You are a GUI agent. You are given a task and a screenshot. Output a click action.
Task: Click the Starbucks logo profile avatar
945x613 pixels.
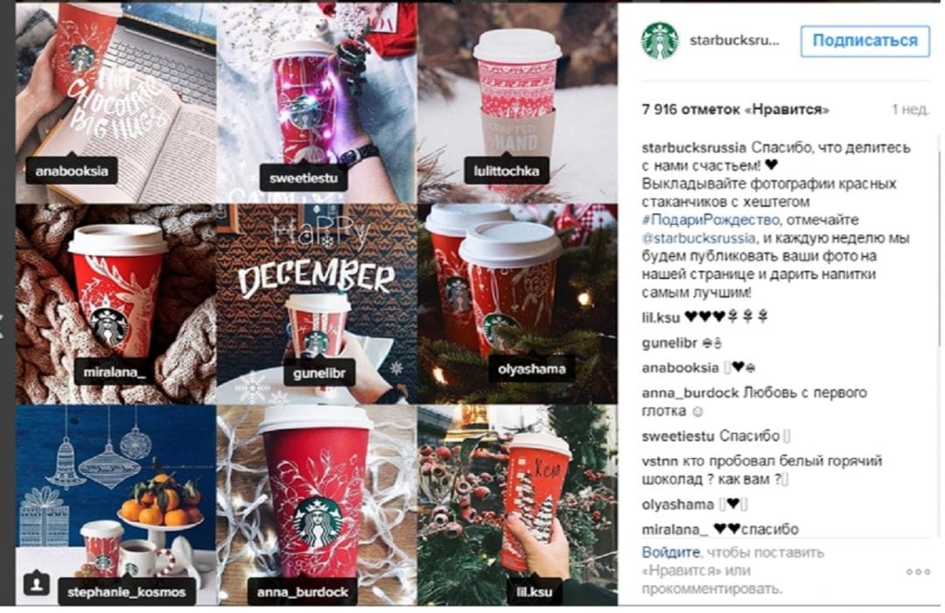[x=660, y=40]
